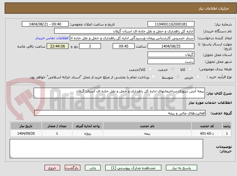Click the description textarea resize handle

pos(35,97)
